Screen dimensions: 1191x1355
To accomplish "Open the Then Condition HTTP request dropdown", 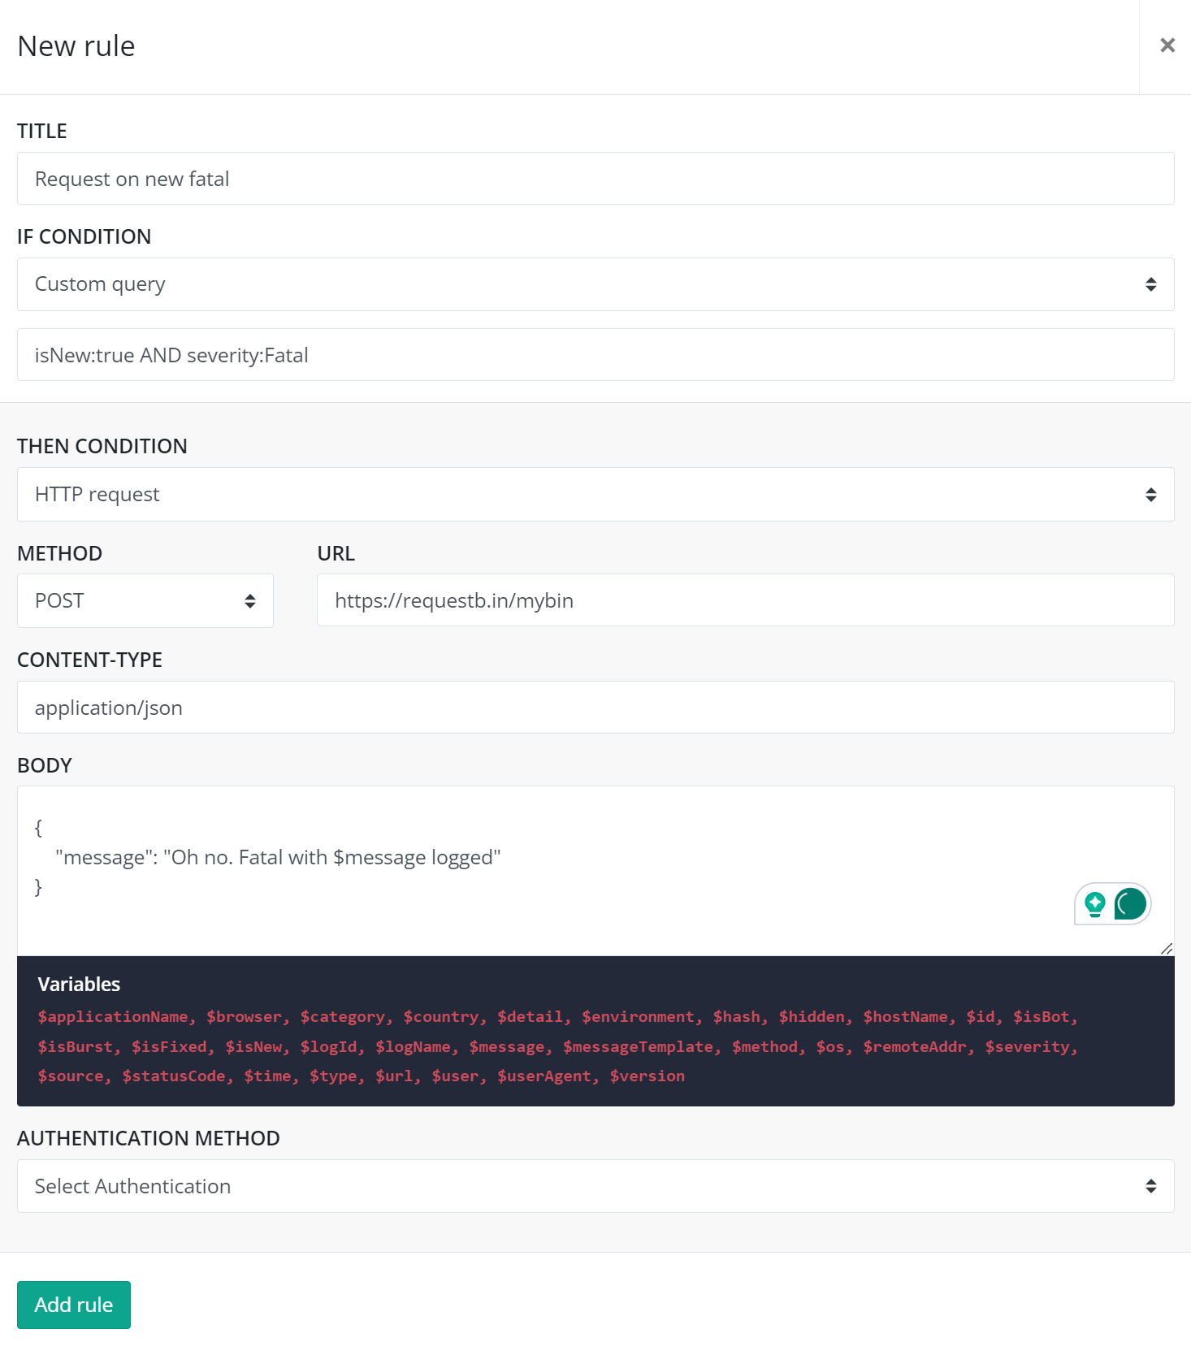I will (x=595, y=495).
